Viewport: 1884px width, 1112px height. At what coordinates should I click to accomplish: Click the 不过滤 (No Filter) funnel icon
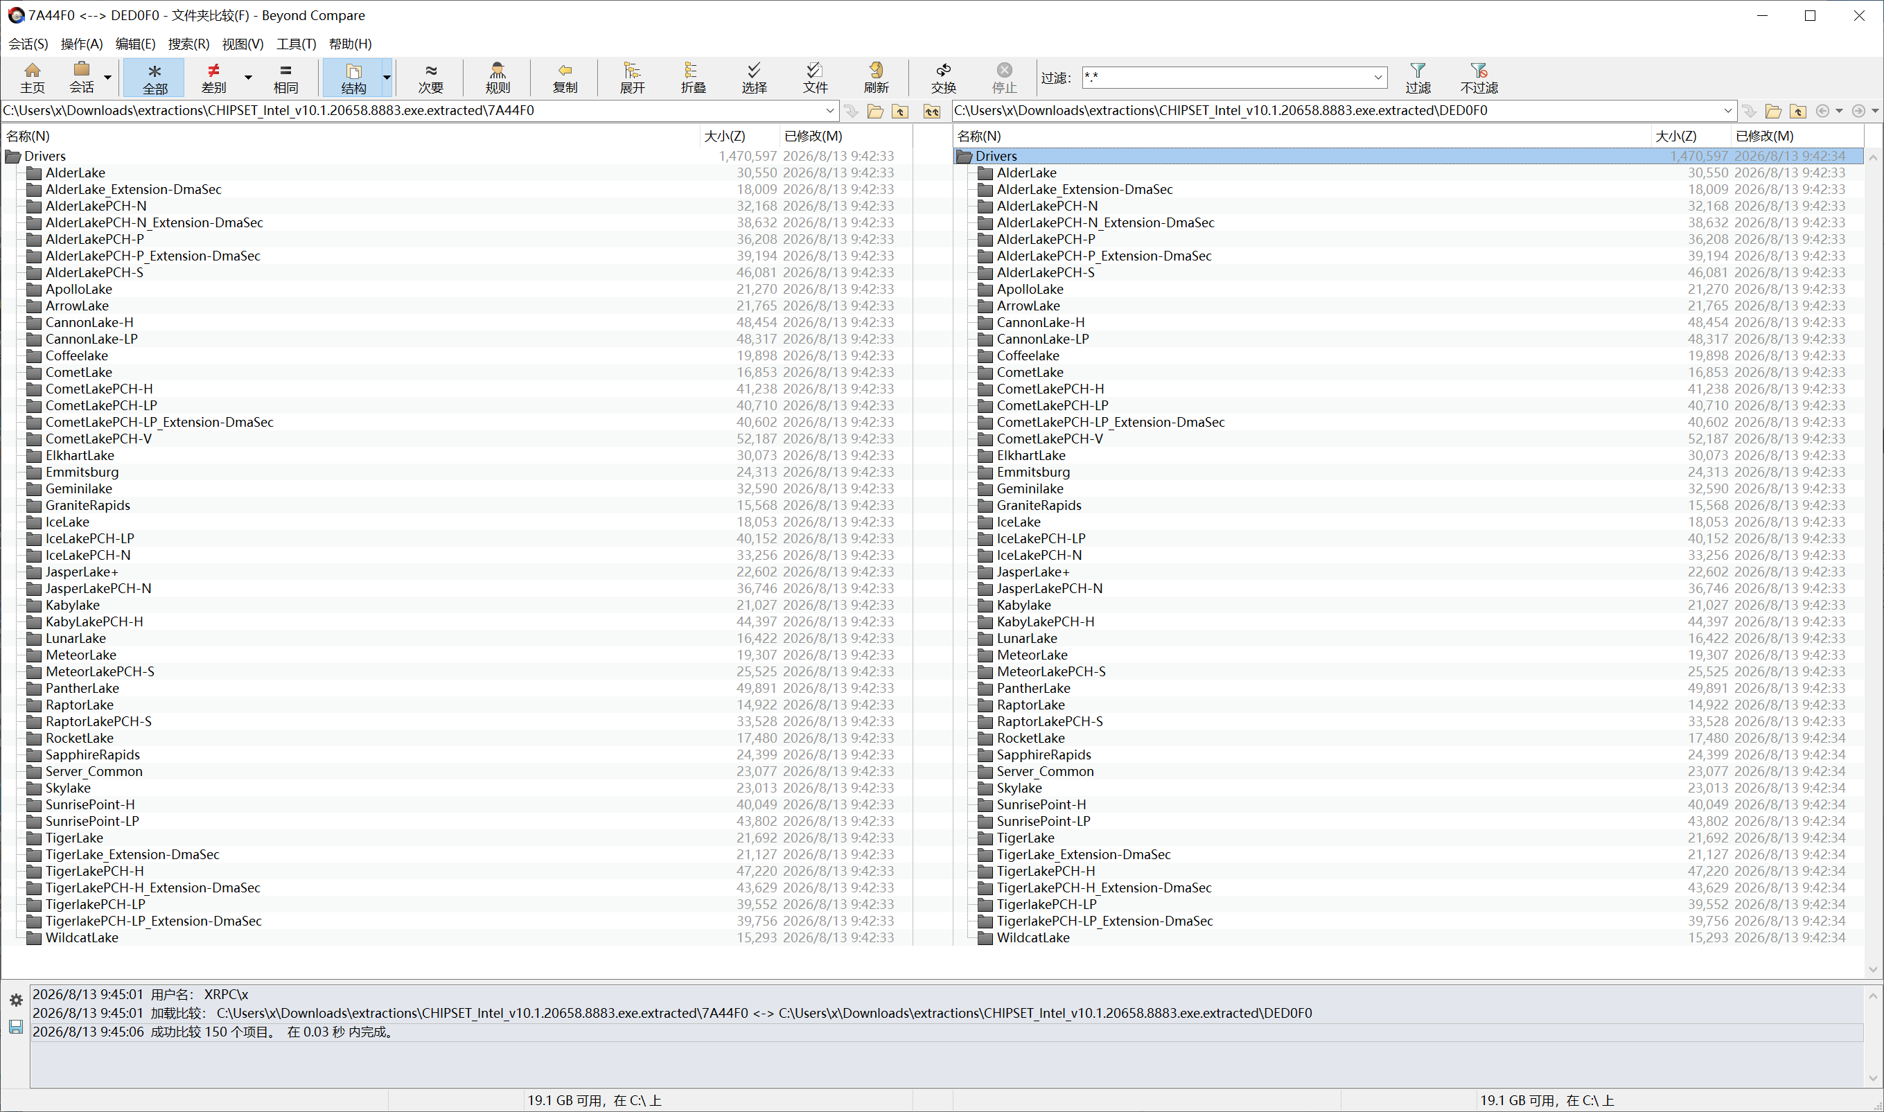tap(1479, 78)
